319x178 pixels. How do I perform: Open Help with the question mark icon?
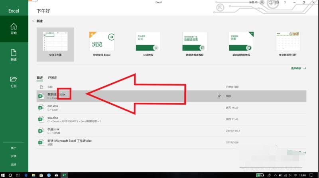284,2
